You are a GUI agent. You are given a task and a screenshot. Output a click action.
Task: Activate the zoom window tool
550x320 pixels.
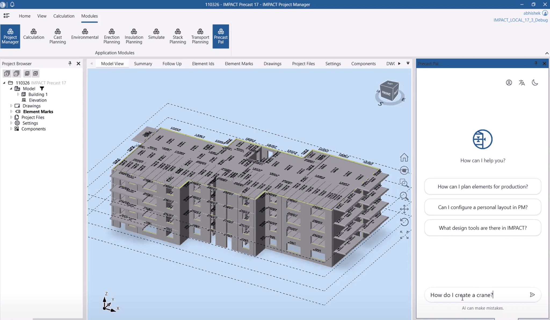coord(404,183)
